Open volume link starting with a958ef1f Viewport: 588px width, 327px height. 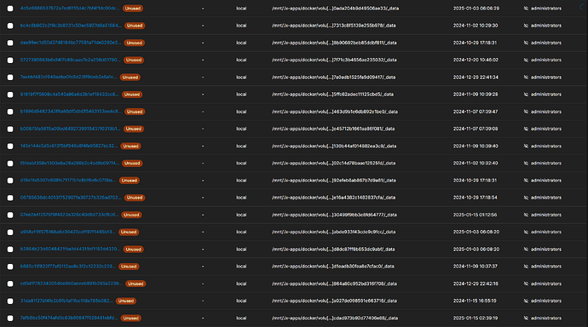[68, 232]
